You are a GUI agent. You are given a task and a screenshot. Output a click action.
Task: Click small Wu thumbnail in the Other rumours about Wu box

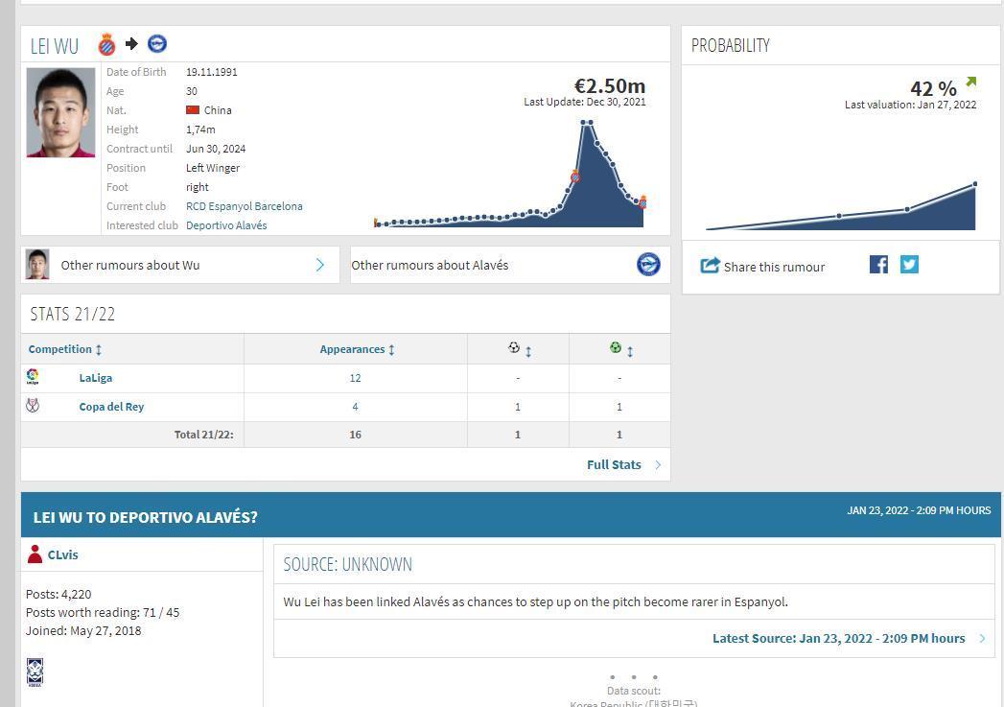click(37, 265)
